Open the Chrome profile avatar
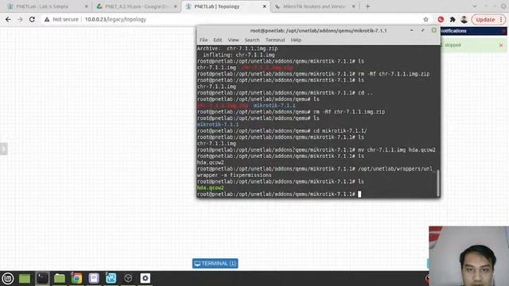This screenshot has height=286, width=509. click(464, 19)
